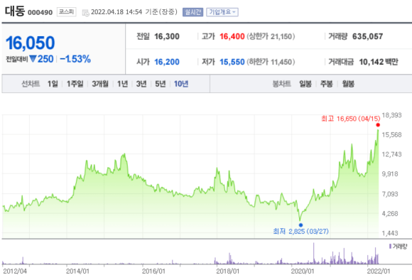Select the 3년 line chart tab

(x=141, y=84)
